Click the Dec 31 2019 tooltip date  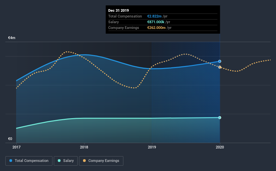click(118, 10)
